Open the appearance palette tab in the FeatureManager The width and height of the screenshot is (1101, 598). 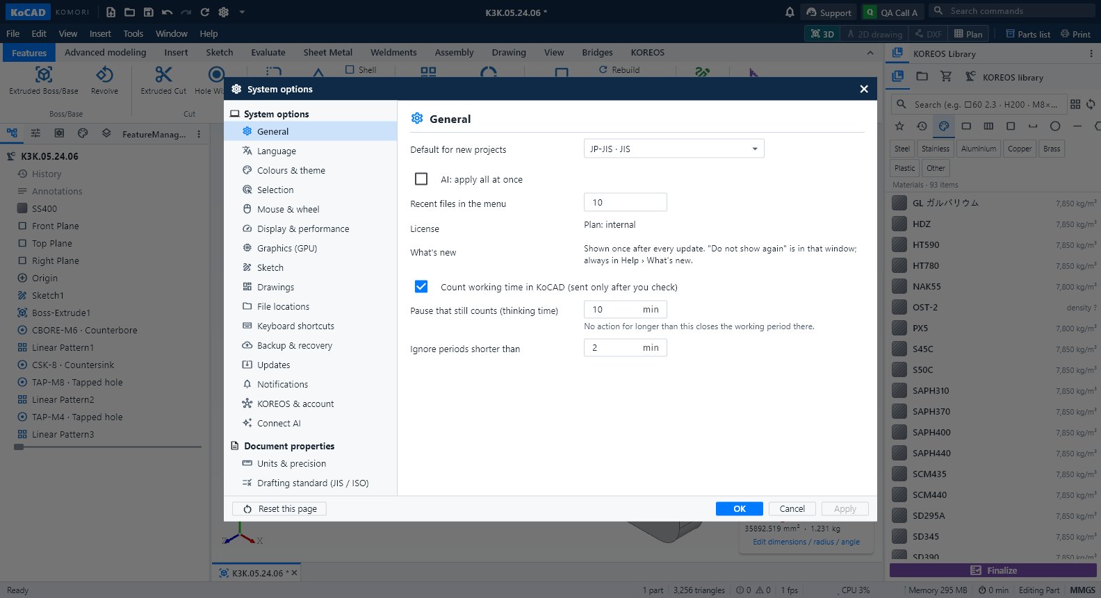[x=83, y=133]
